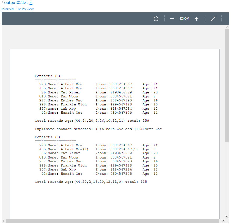Zoom out of the document

point(172,19)
